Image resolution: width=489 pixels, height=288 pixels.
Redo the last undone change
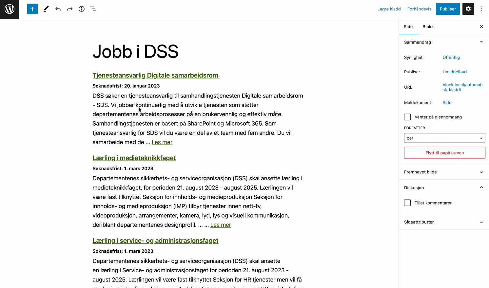tap(70, 9)
